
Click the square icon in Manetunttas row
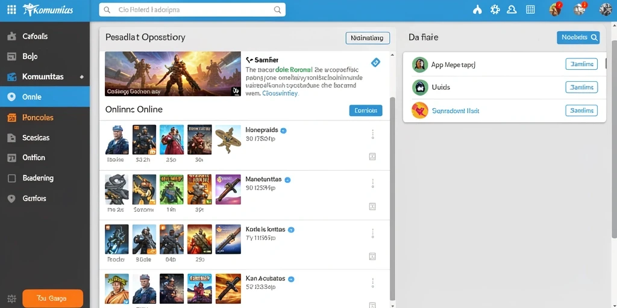[372, 206]
